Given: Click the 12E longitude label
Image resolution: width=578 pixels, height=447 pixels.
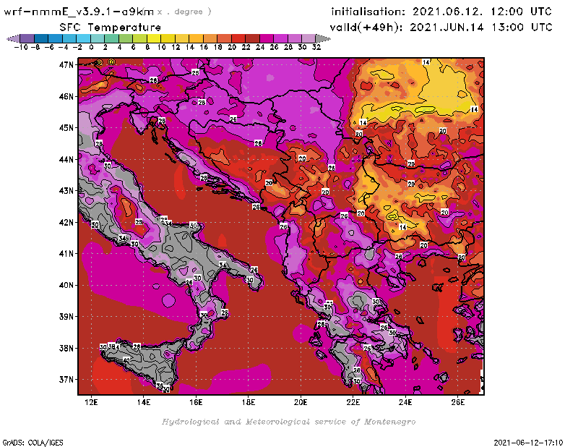Looking at the screenshot, I should (x=91, y=402).
